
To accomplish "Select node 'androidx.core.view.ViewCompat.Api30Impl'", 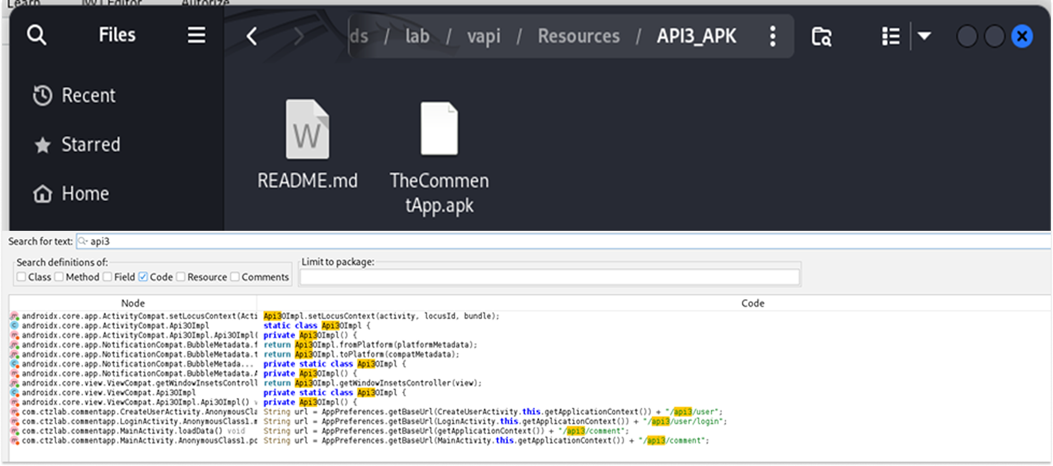I will pos(109,392).
